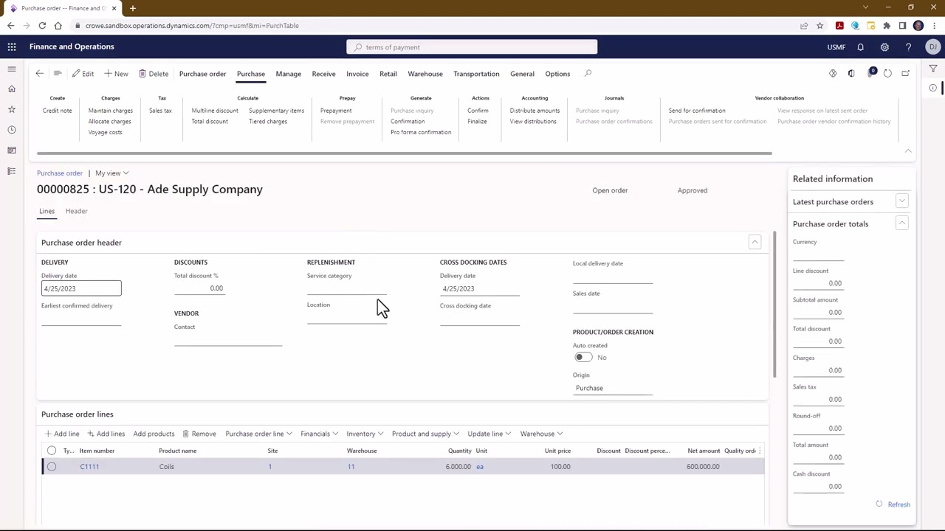Click Prepayment in Prepay group
The height and width of the screenshot is (531, 945).
(336, 111)
